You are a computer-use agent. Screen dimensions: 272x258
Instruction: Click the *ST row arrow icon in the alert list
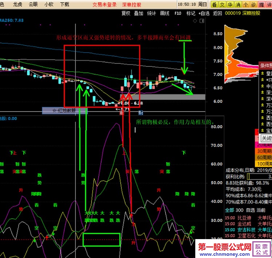263,80
